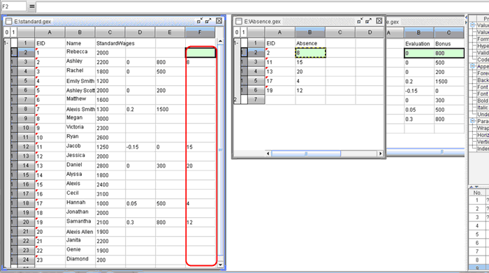Collapse the '1-' row group in standard.gex
Image resolution: width=489 pixels, height=273 pixels.
(6, 43)
